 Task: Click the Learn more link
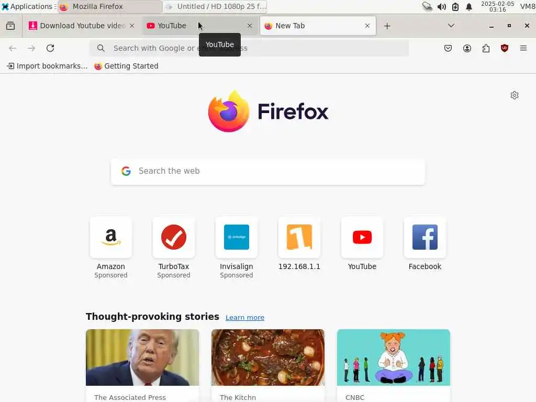(245, 318)
